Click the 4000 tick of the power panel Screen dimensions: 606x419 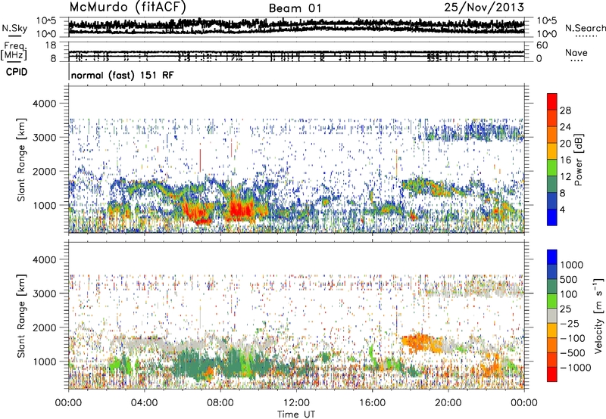coord(45,104)
